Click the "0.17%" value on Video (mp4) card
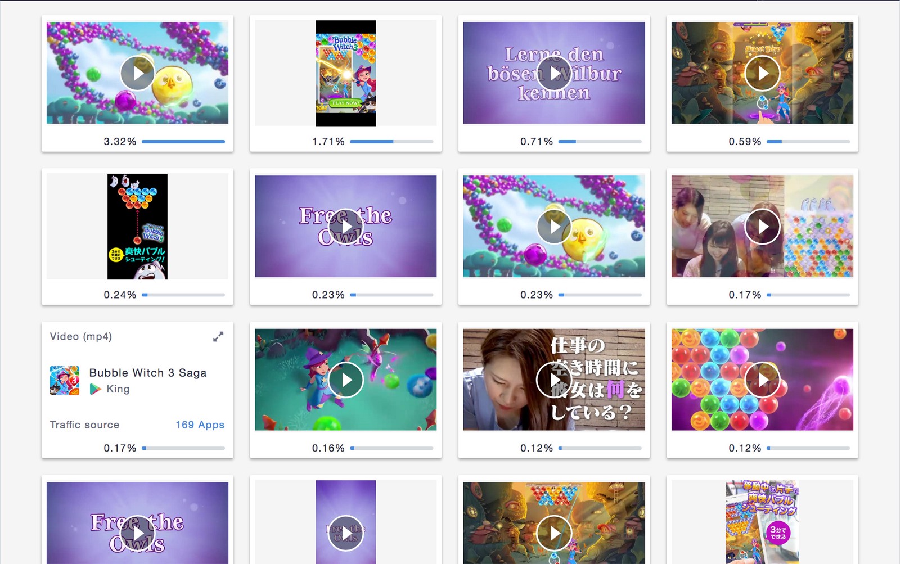Image resolution: width=900 pixels, height=564 pixels. click(x=120, y=448)
